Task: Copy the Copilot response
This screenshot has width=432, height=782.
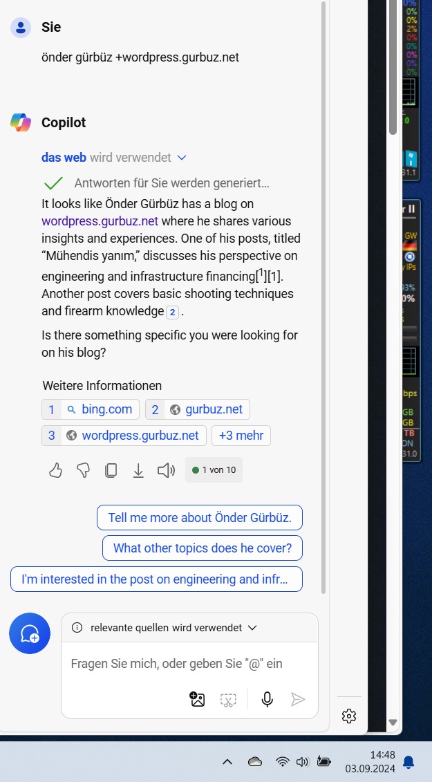Action: click(x=111, y=470)
